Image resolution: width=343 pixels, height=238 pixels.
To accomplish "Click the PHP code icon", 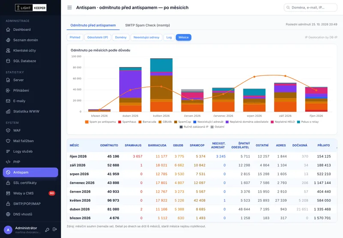I will click(8, 162).
